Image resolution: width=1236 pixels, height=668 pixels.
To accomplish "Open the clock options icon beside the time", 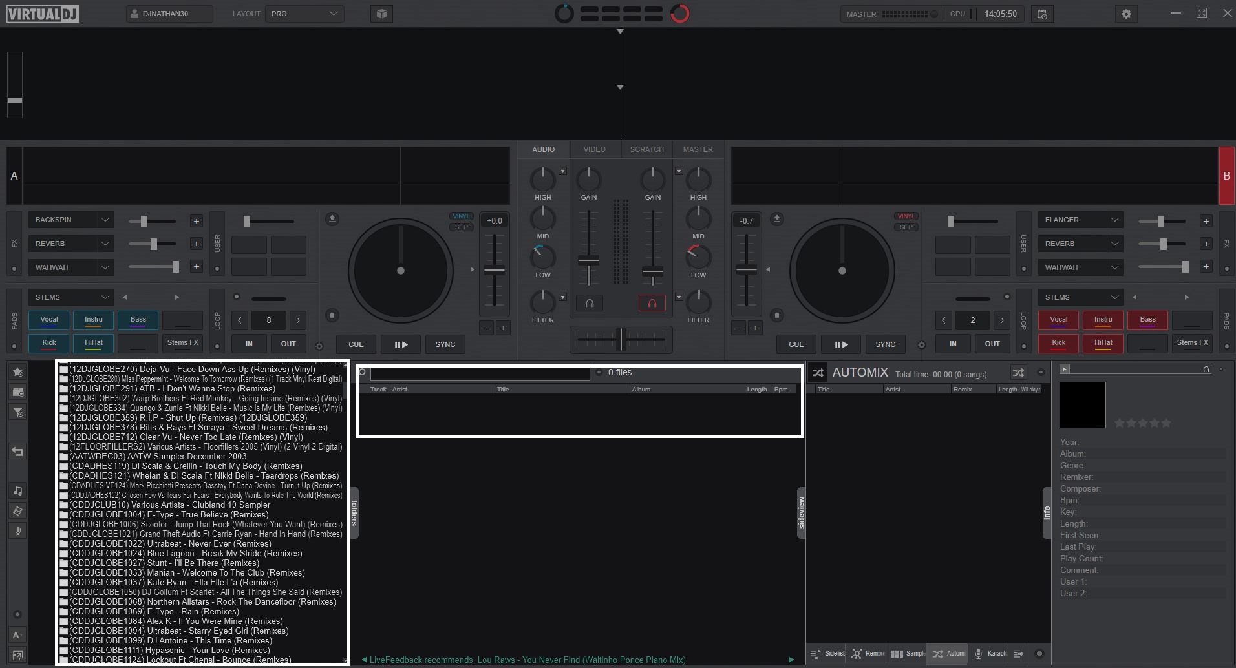I will pos(1042,14).
